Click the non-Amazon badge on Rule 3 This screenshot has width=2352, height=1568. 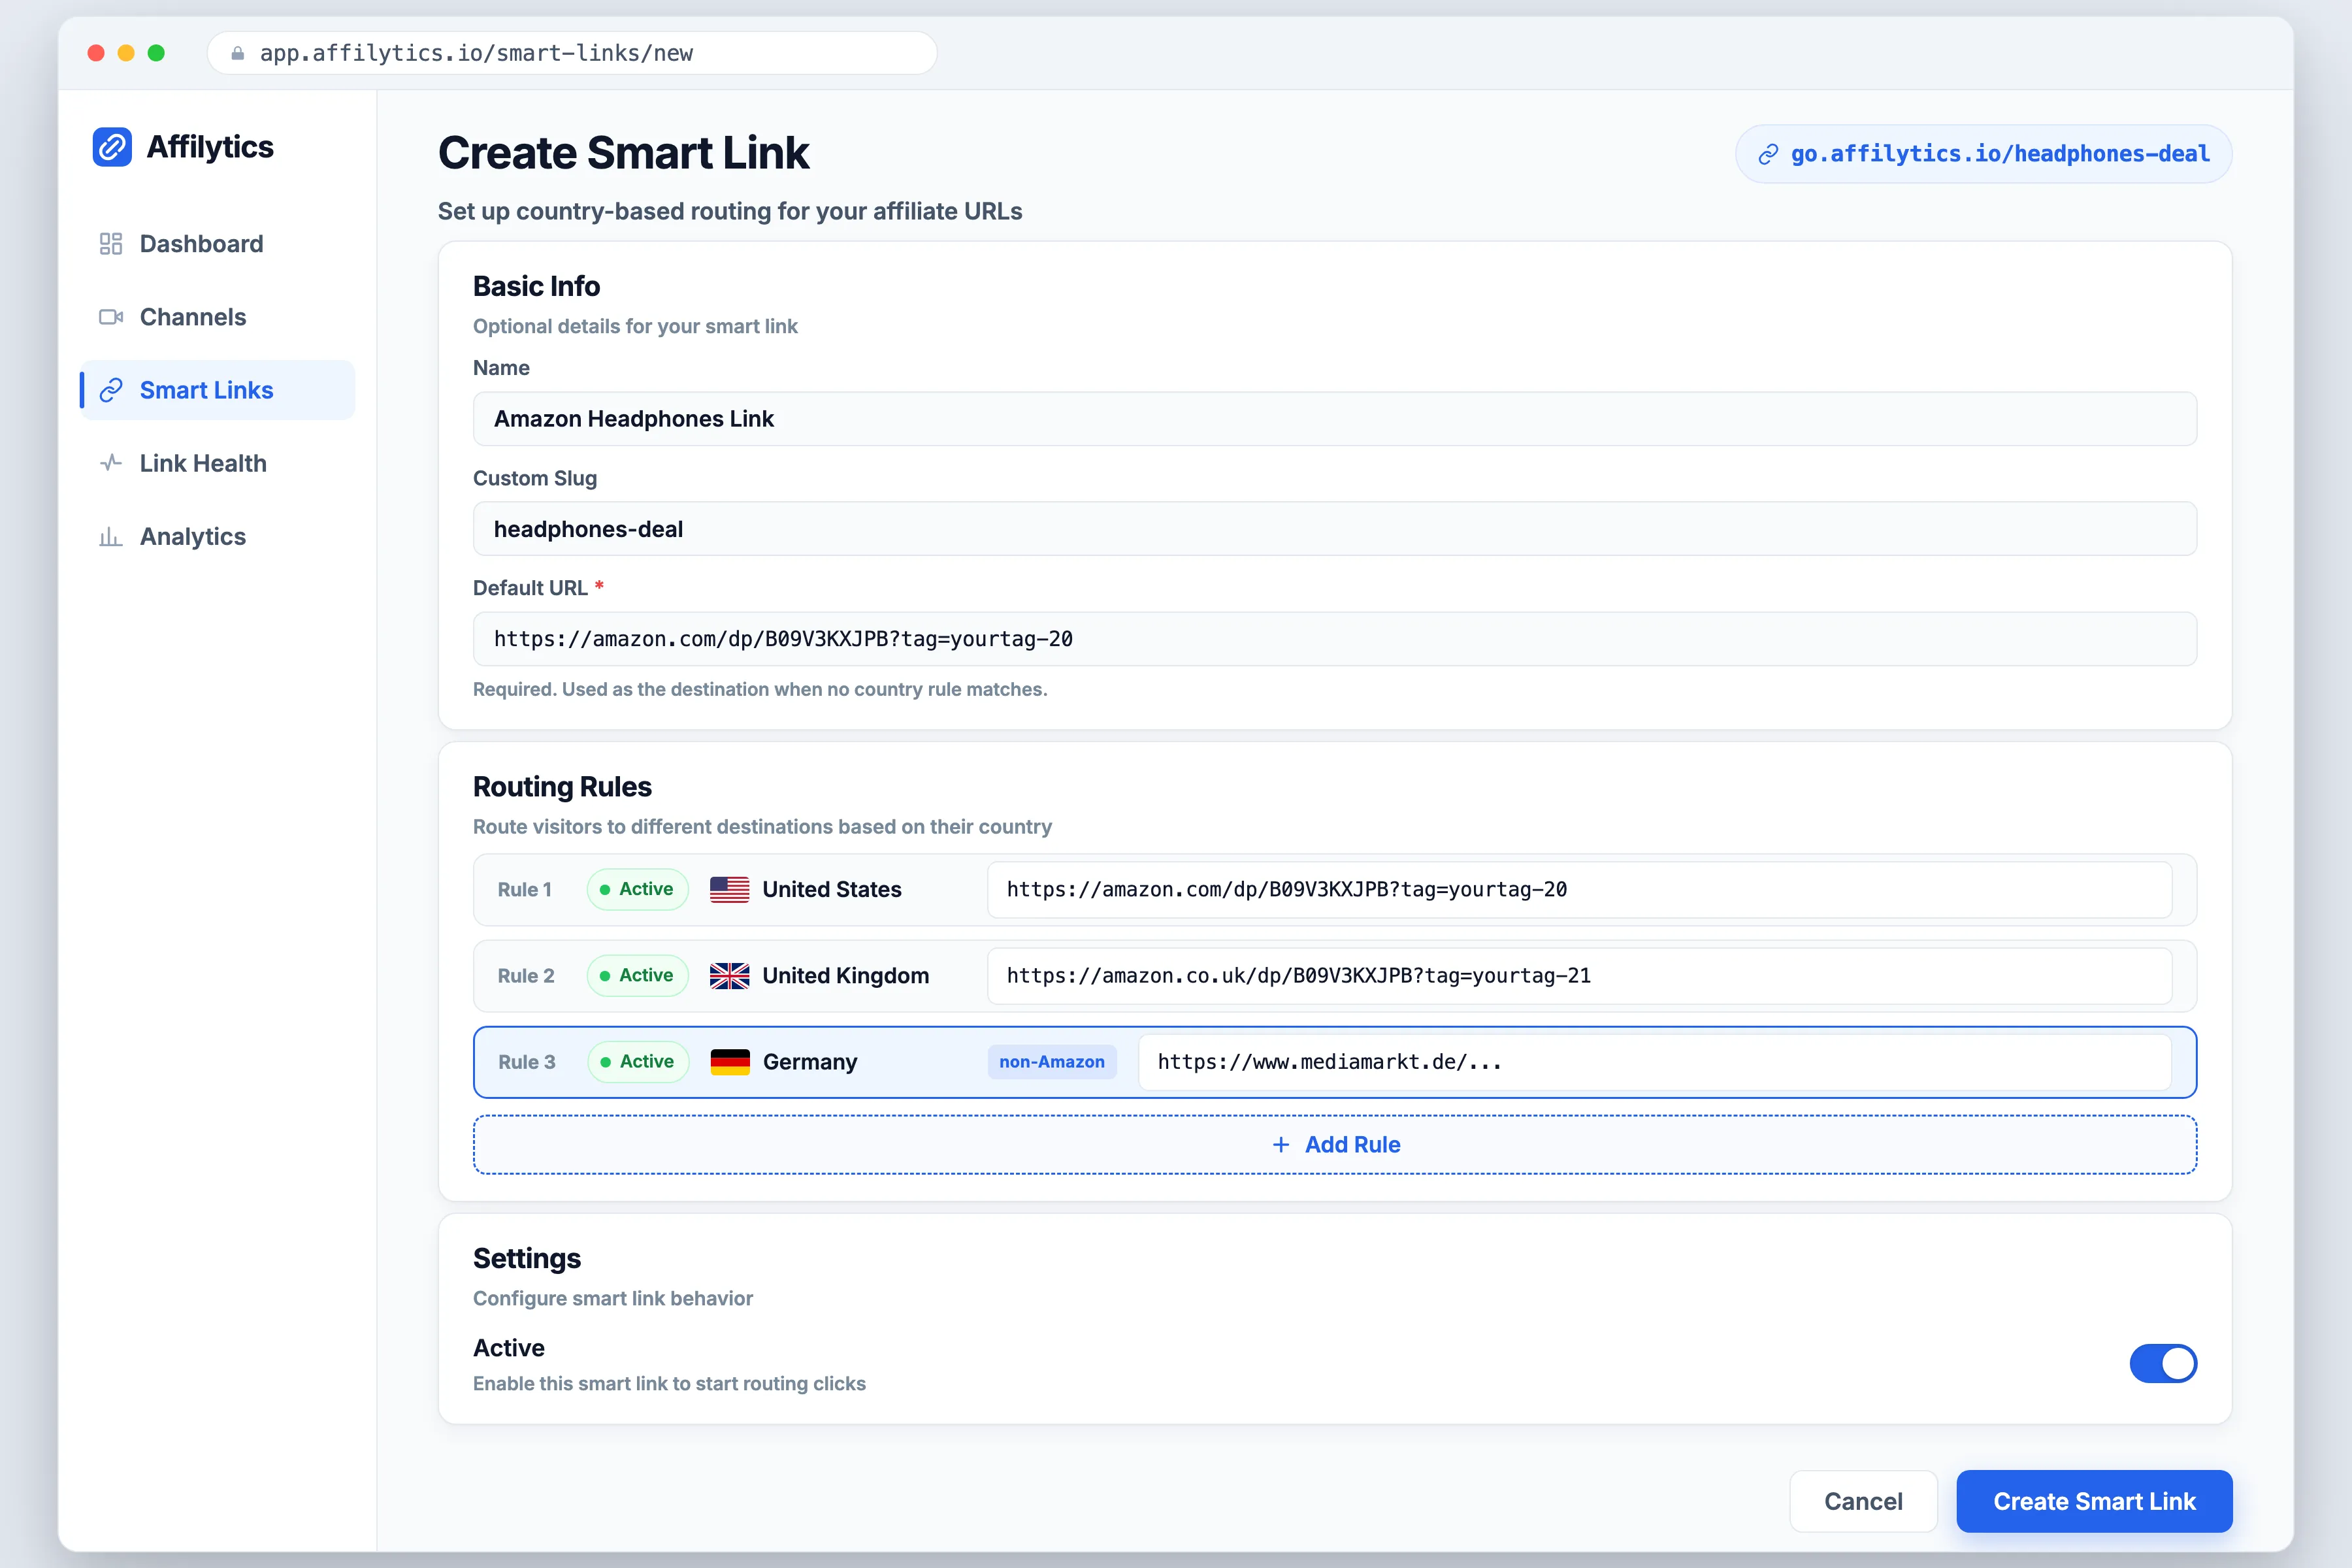coord(1052,1062)
